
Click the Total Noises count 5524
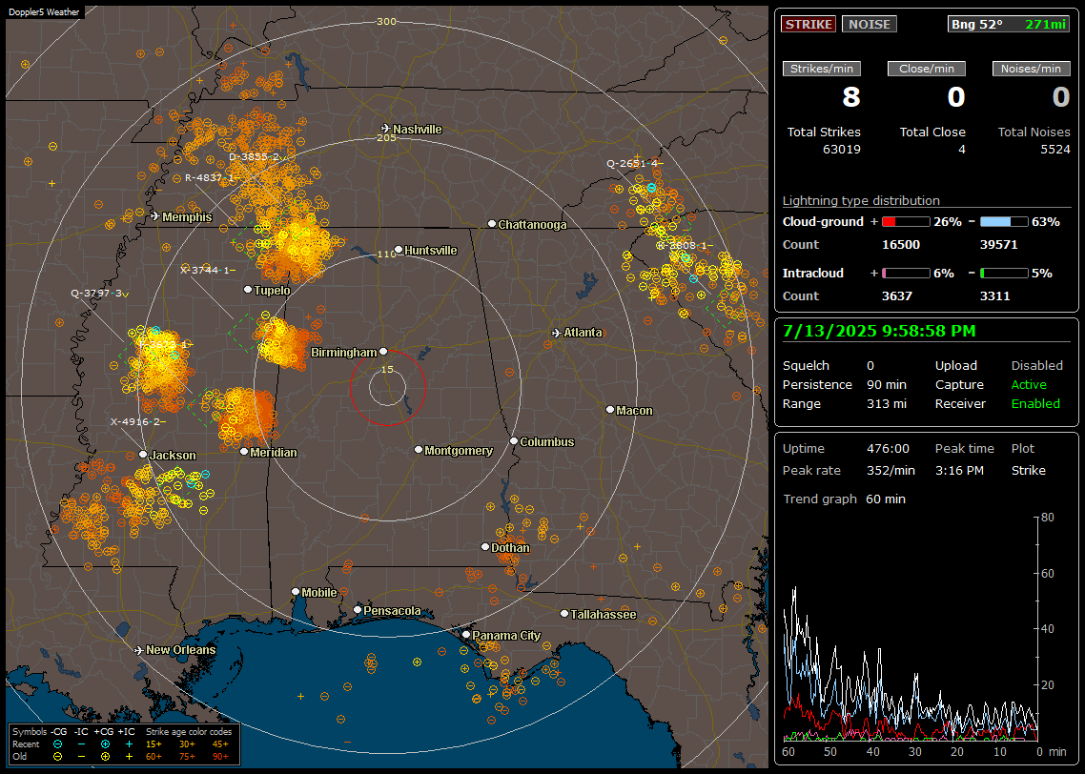coord(1055,150)
